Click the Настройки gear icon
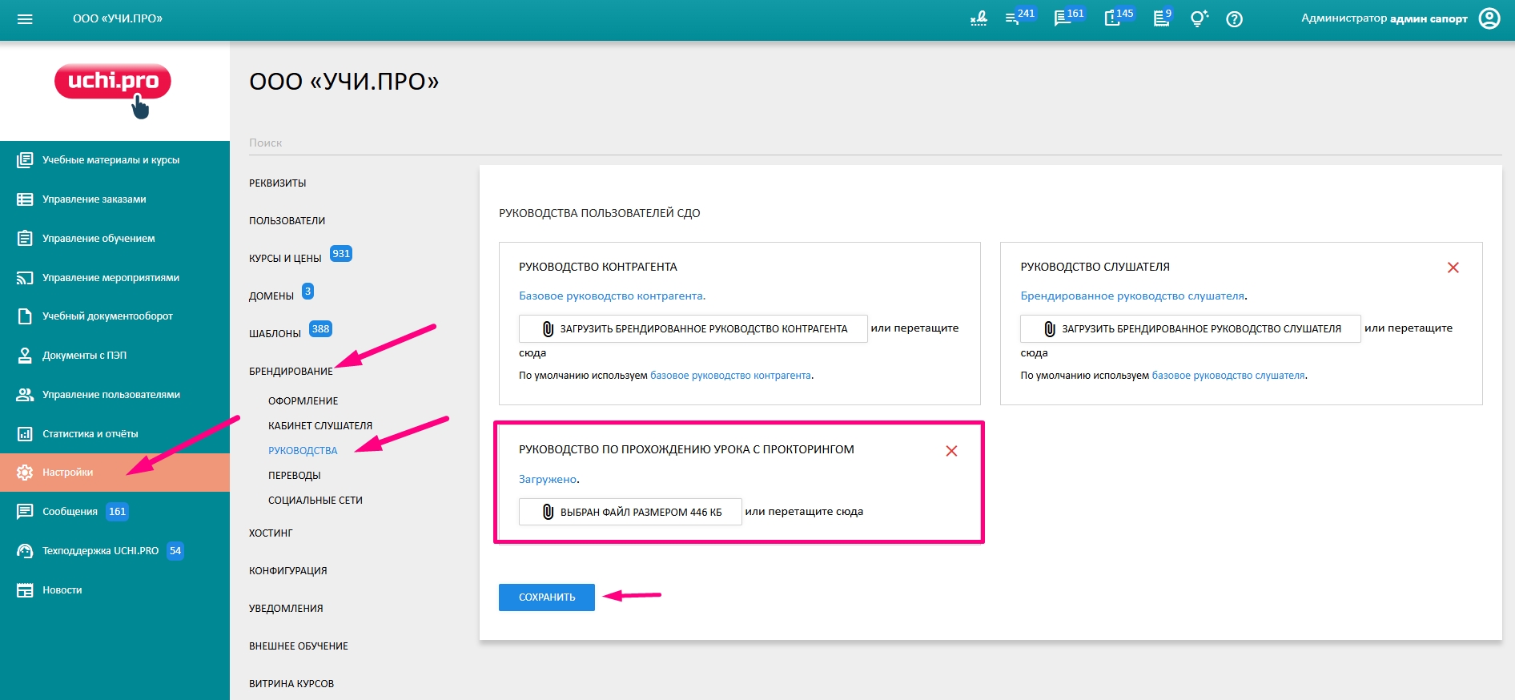The width and height of the screenshot is (1515, 700). (x=25, y=473)
